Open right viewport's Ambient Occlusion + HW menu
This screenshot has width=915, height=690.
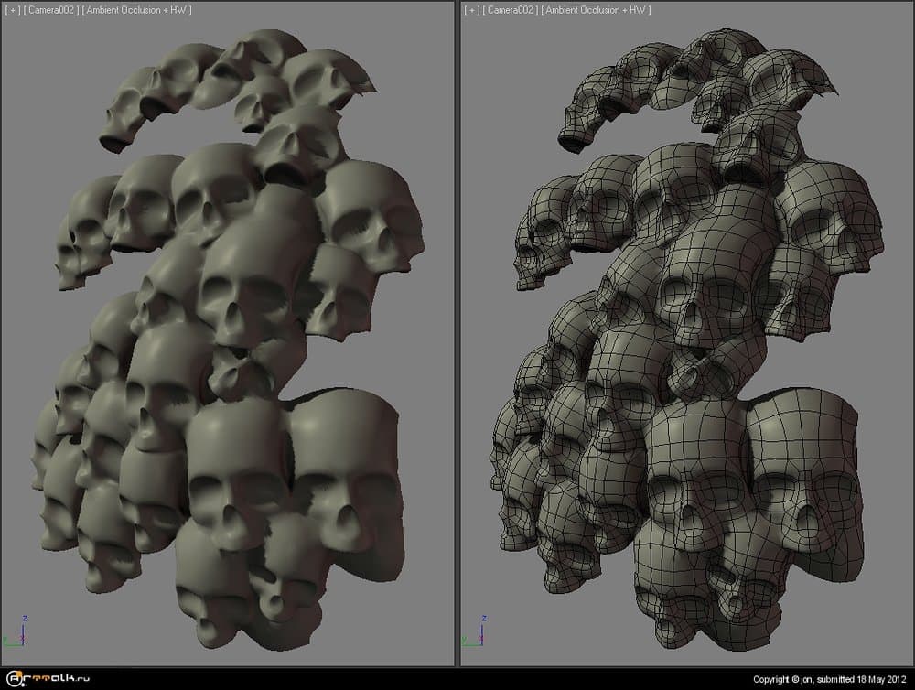coord(596,9)
